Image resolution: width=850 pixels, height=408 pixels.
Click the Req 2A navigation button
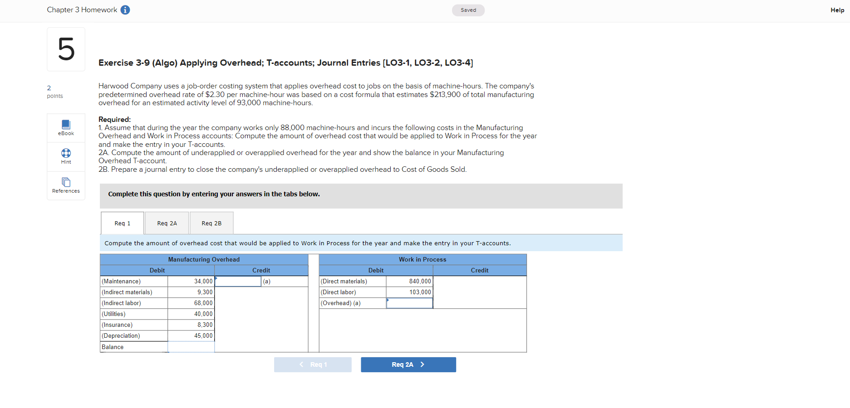pyautogui.click(x=408, y=364)
